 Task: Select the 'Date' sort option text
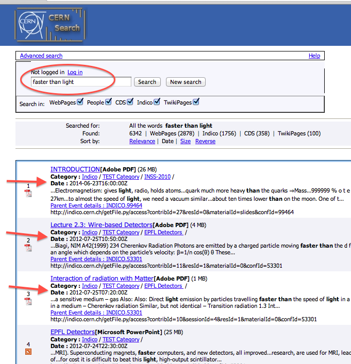tap(168, 141)
